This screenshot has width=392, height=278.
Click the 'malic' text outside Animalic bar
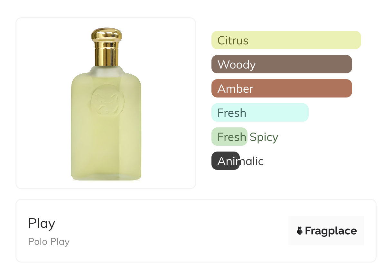tap(252, 161)
